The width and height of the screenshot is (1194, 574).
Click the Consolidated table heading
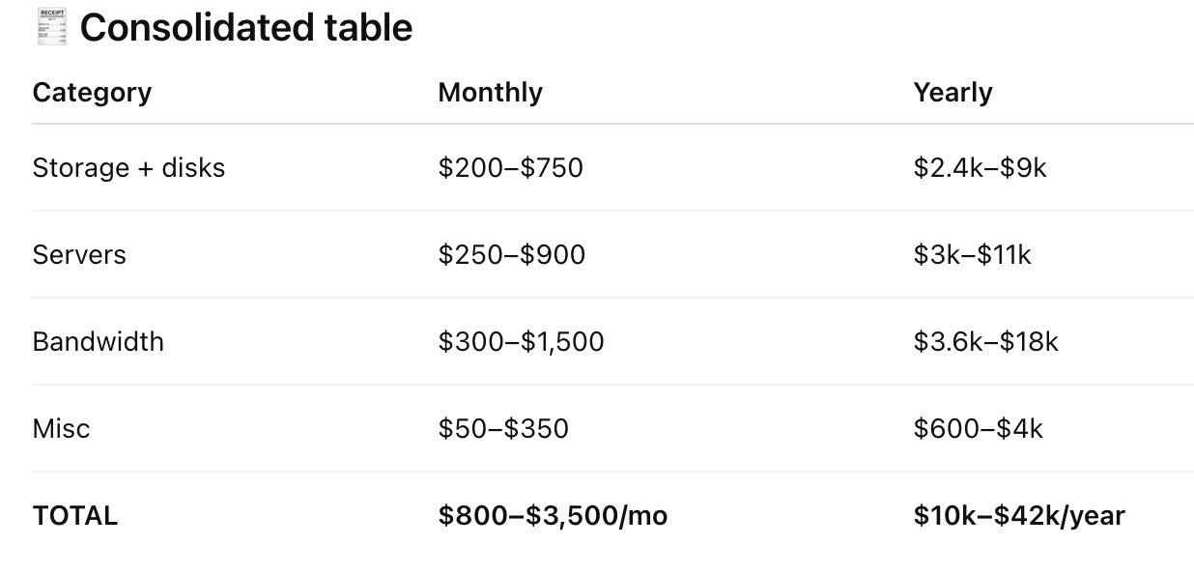tap(245, 28)
